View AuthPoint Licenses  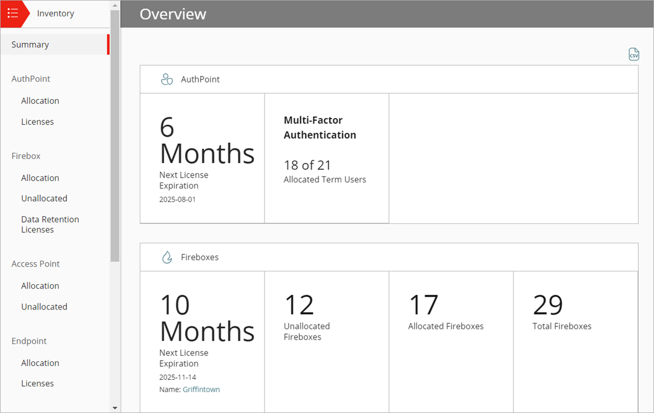coord(37,122)
